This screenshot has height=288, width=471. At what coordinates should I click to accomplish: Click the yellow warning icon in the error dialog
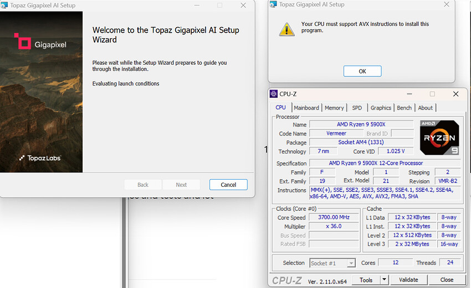click(286, 28)
